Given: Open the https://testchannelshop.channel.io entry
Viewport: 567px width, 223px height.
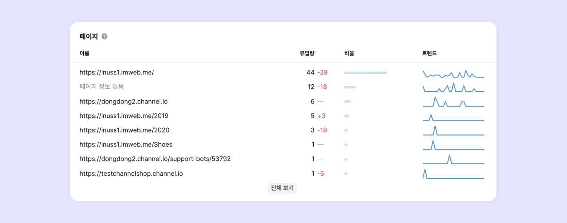Looking at the screenshot, I should click(x=131, y=174).
